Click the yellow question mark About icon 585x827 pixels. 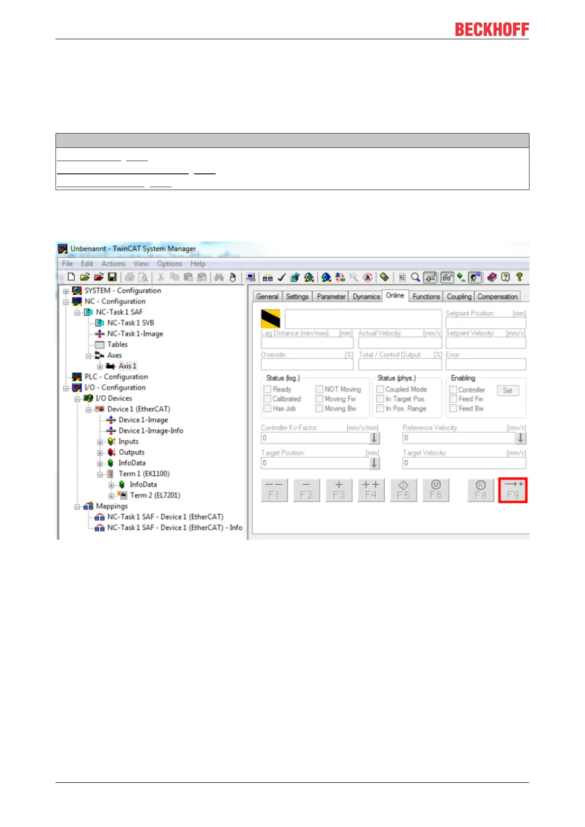tap(519, 277)
